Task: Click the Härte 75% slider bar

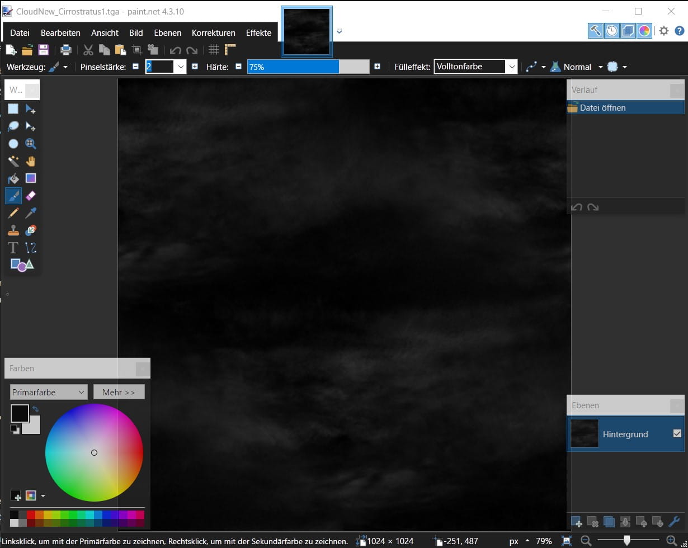Action: coord(308,67)
